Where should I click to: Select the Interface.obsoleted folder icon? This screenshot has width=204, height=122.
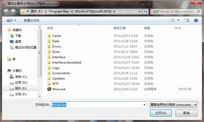point(49,62)
